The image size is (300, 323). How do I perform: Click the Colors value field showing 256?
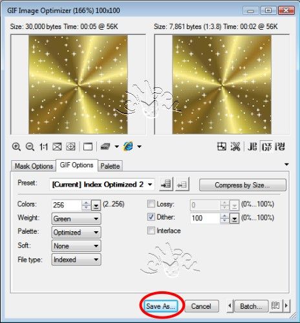pyautogui.click(x=67, y=205)
